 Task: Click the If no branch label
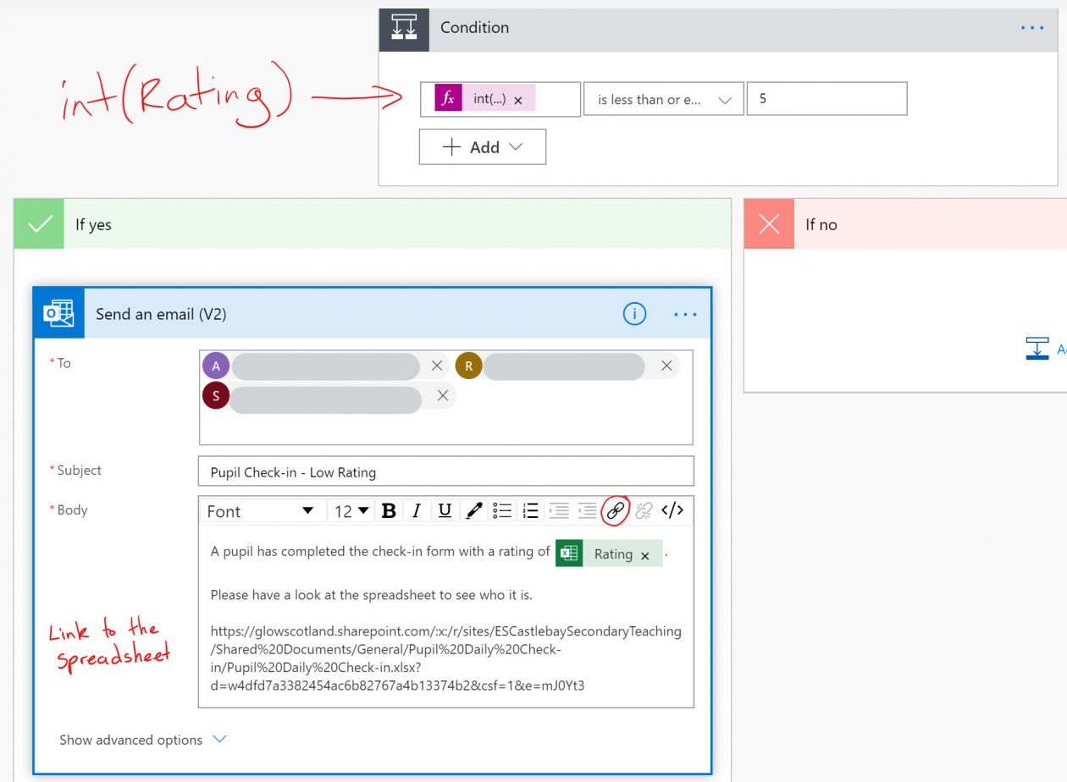pyautogui.click(x=821, y=225)
